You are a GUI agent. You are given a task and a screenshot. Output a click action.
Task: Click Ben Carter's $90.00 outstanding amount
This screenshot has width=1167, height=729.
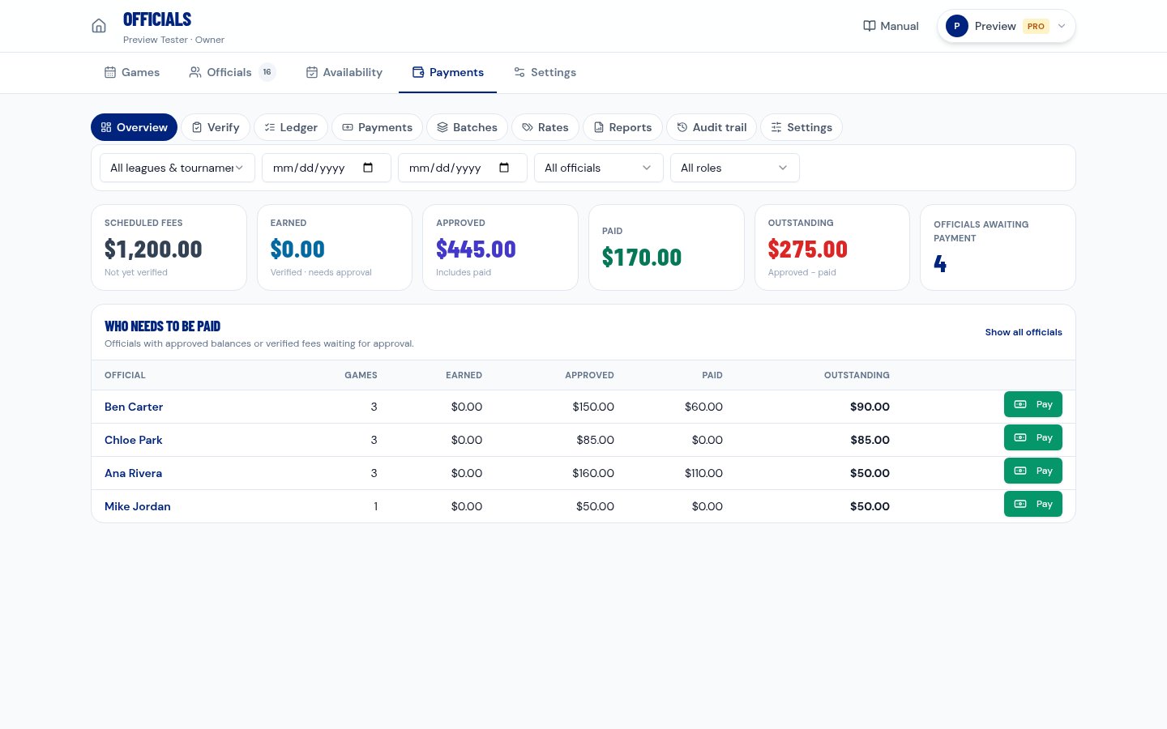(x=870, y=407)
